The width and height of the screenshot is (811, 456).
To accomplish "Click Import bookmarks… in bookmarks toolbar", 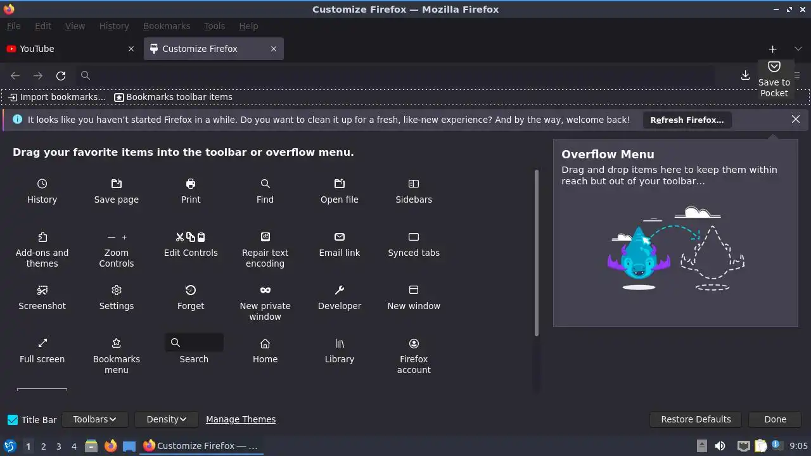I will click(57, 97).
